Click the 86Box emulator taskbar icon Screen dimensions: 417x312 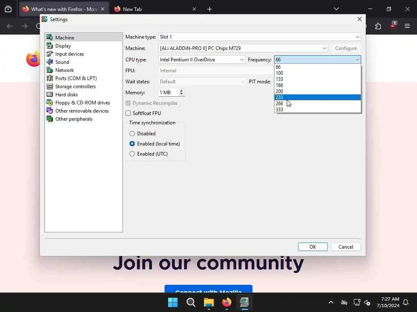(x=244, y=302)
